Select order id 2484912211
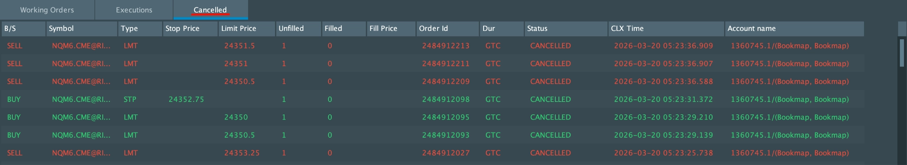 tap(446, 64)
